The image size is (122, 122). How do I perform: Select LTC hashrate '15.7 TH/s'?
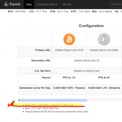click(x=42, y=11)
